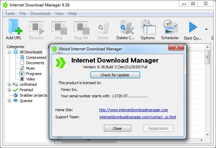216x148 pixels.
Task: Click the Stop toolbar icon
Action: pos(59,28)
